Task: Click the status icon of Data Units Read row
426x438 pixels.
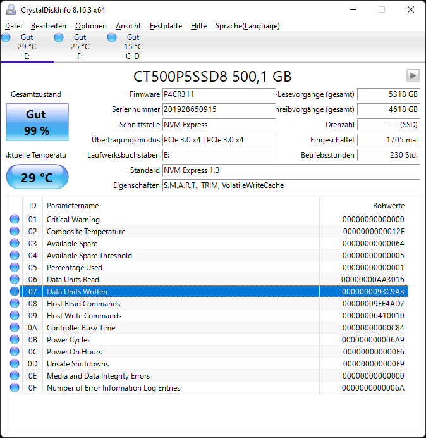Action: point(15,279)
